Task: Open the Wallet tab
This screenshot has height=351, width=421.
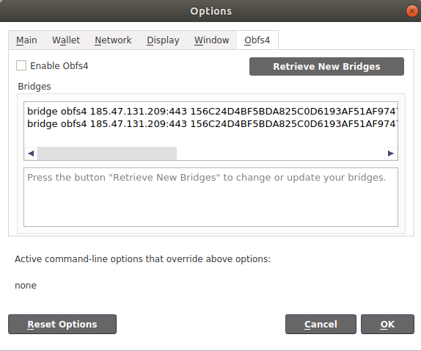Action: 66,40
